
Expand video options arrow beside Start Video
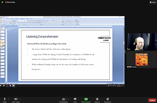pyautogui.click(x=20, y=99)
